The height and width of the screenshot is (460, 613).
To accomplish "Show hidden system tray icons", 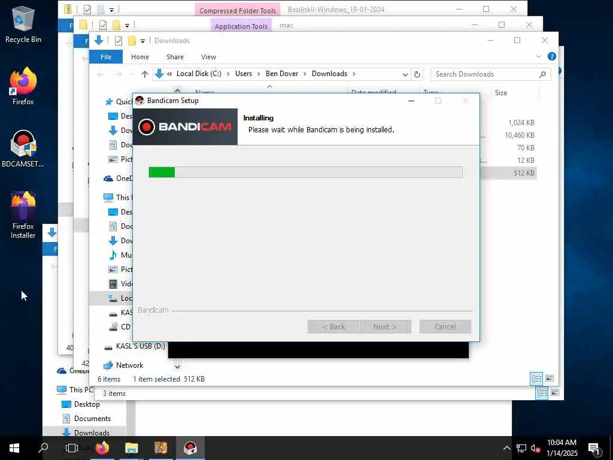I will click(x=506, y=448).
